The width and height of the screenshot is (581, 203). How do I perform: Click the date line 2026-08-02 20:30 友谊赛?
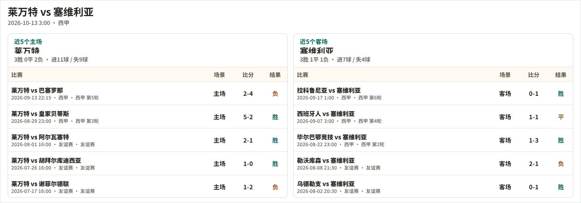pyautogui.click(x=339, y=191)
